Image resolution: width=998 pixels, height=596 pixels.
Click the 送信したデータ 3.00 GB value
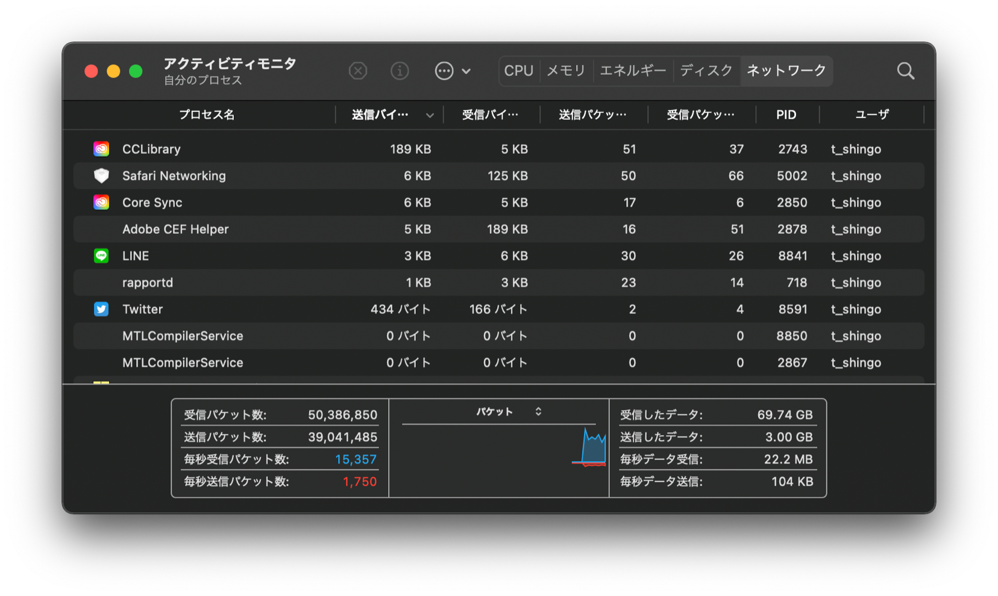coord(789,437)
